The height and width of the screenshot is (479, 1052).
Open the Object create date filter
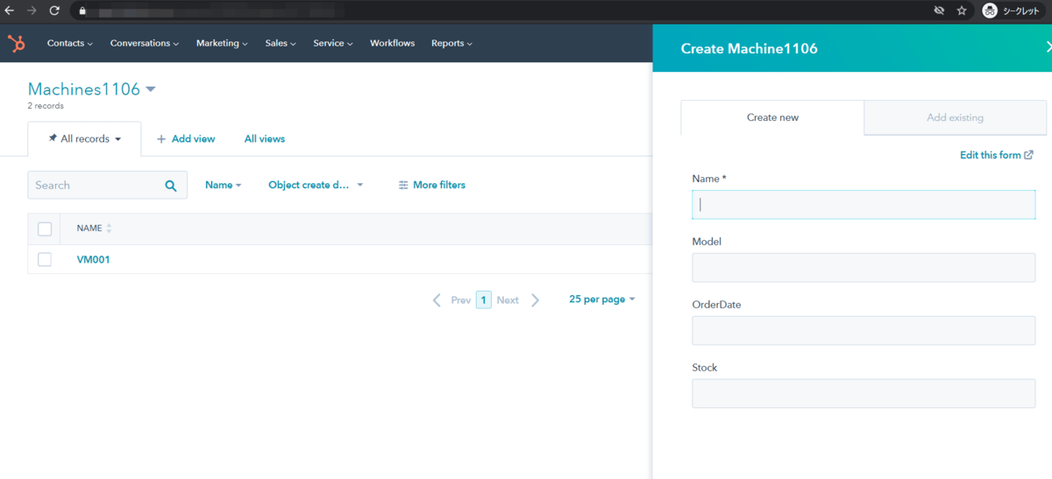316,185
